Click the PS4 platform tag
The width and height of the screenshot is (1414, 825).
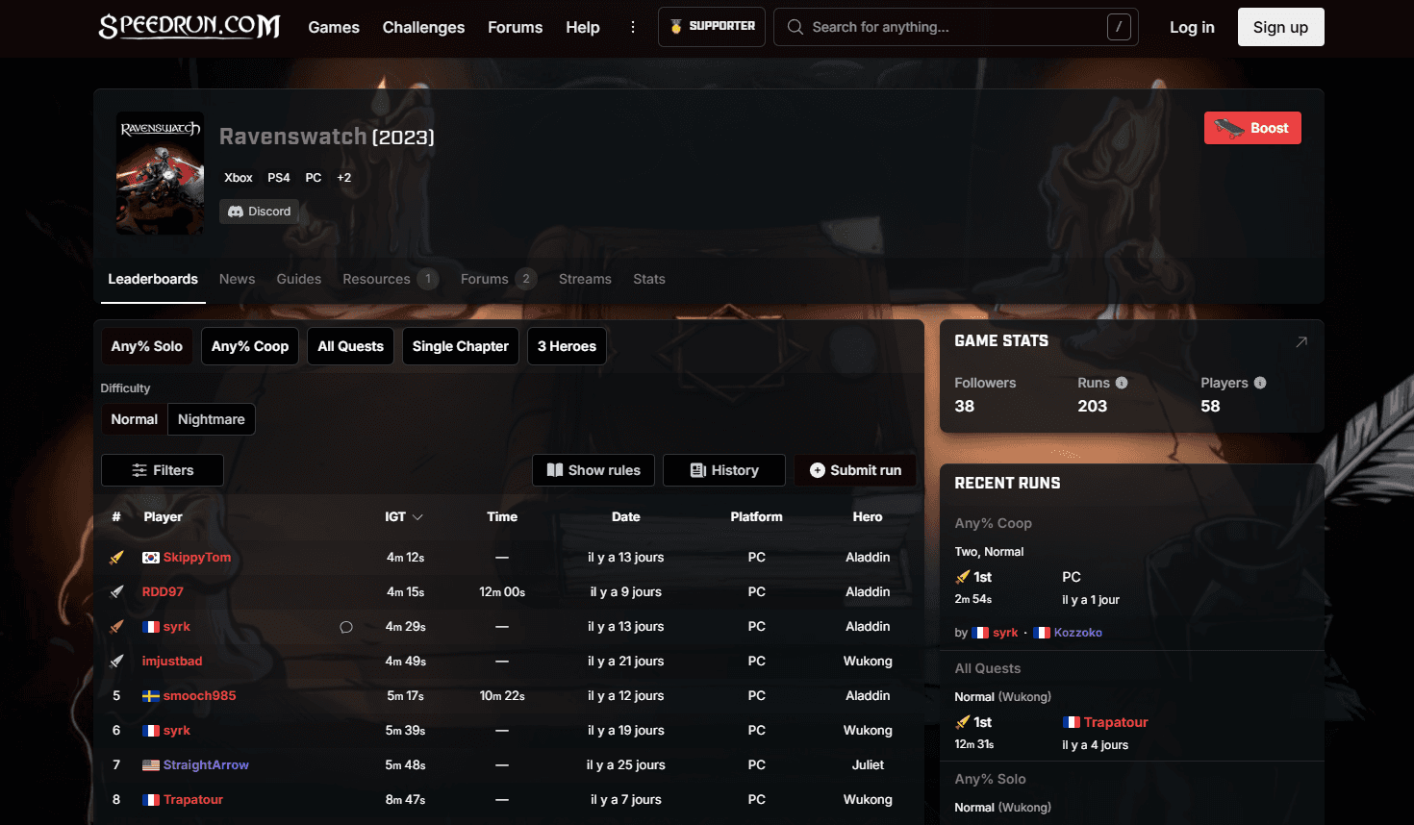click(x=279, y=178)
